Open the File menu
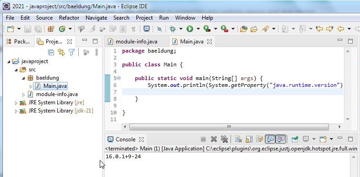 point(10,18)
